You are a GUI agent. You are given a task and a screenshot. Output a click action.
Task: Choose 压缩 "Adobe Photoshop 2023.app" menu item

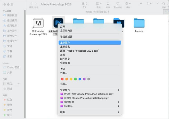coord(90,51)
